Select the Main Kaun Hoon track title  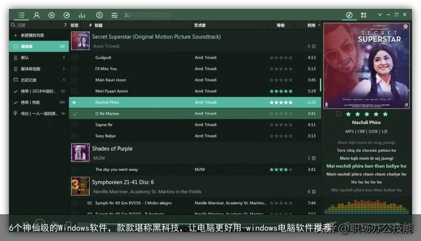coord(111,80)
